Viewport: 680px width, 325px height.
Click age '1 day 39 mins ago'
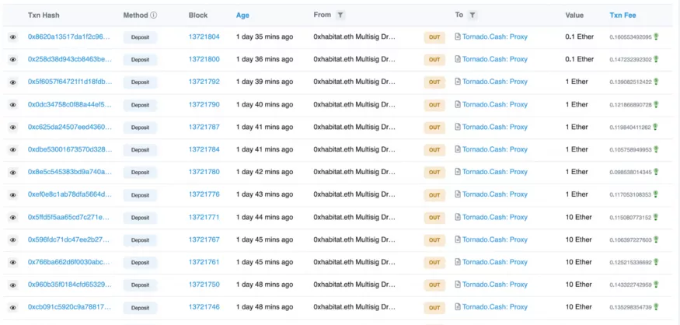[x=264, y=82]
